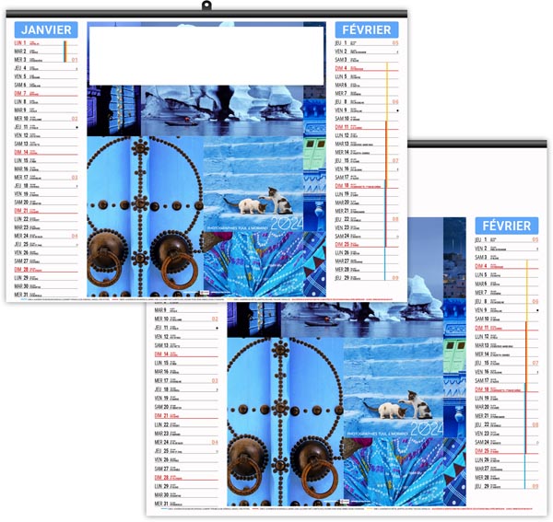Click week number 01 in the JANVIER column
The image size is (553, 522).
pos(75,60)
